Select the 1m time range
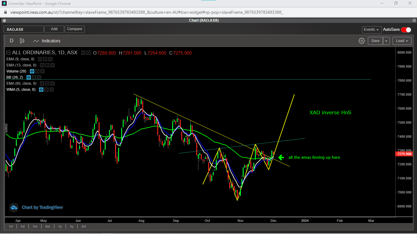 pos(35,226)
